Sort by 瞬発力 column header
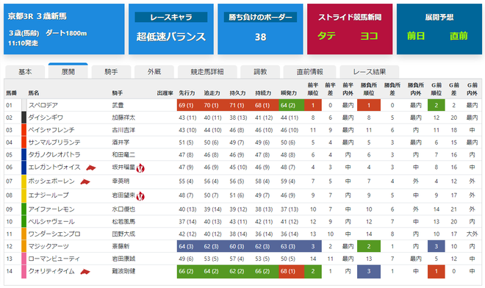The height and width of the screenshot is (288, 485). (x=289, y=93)
